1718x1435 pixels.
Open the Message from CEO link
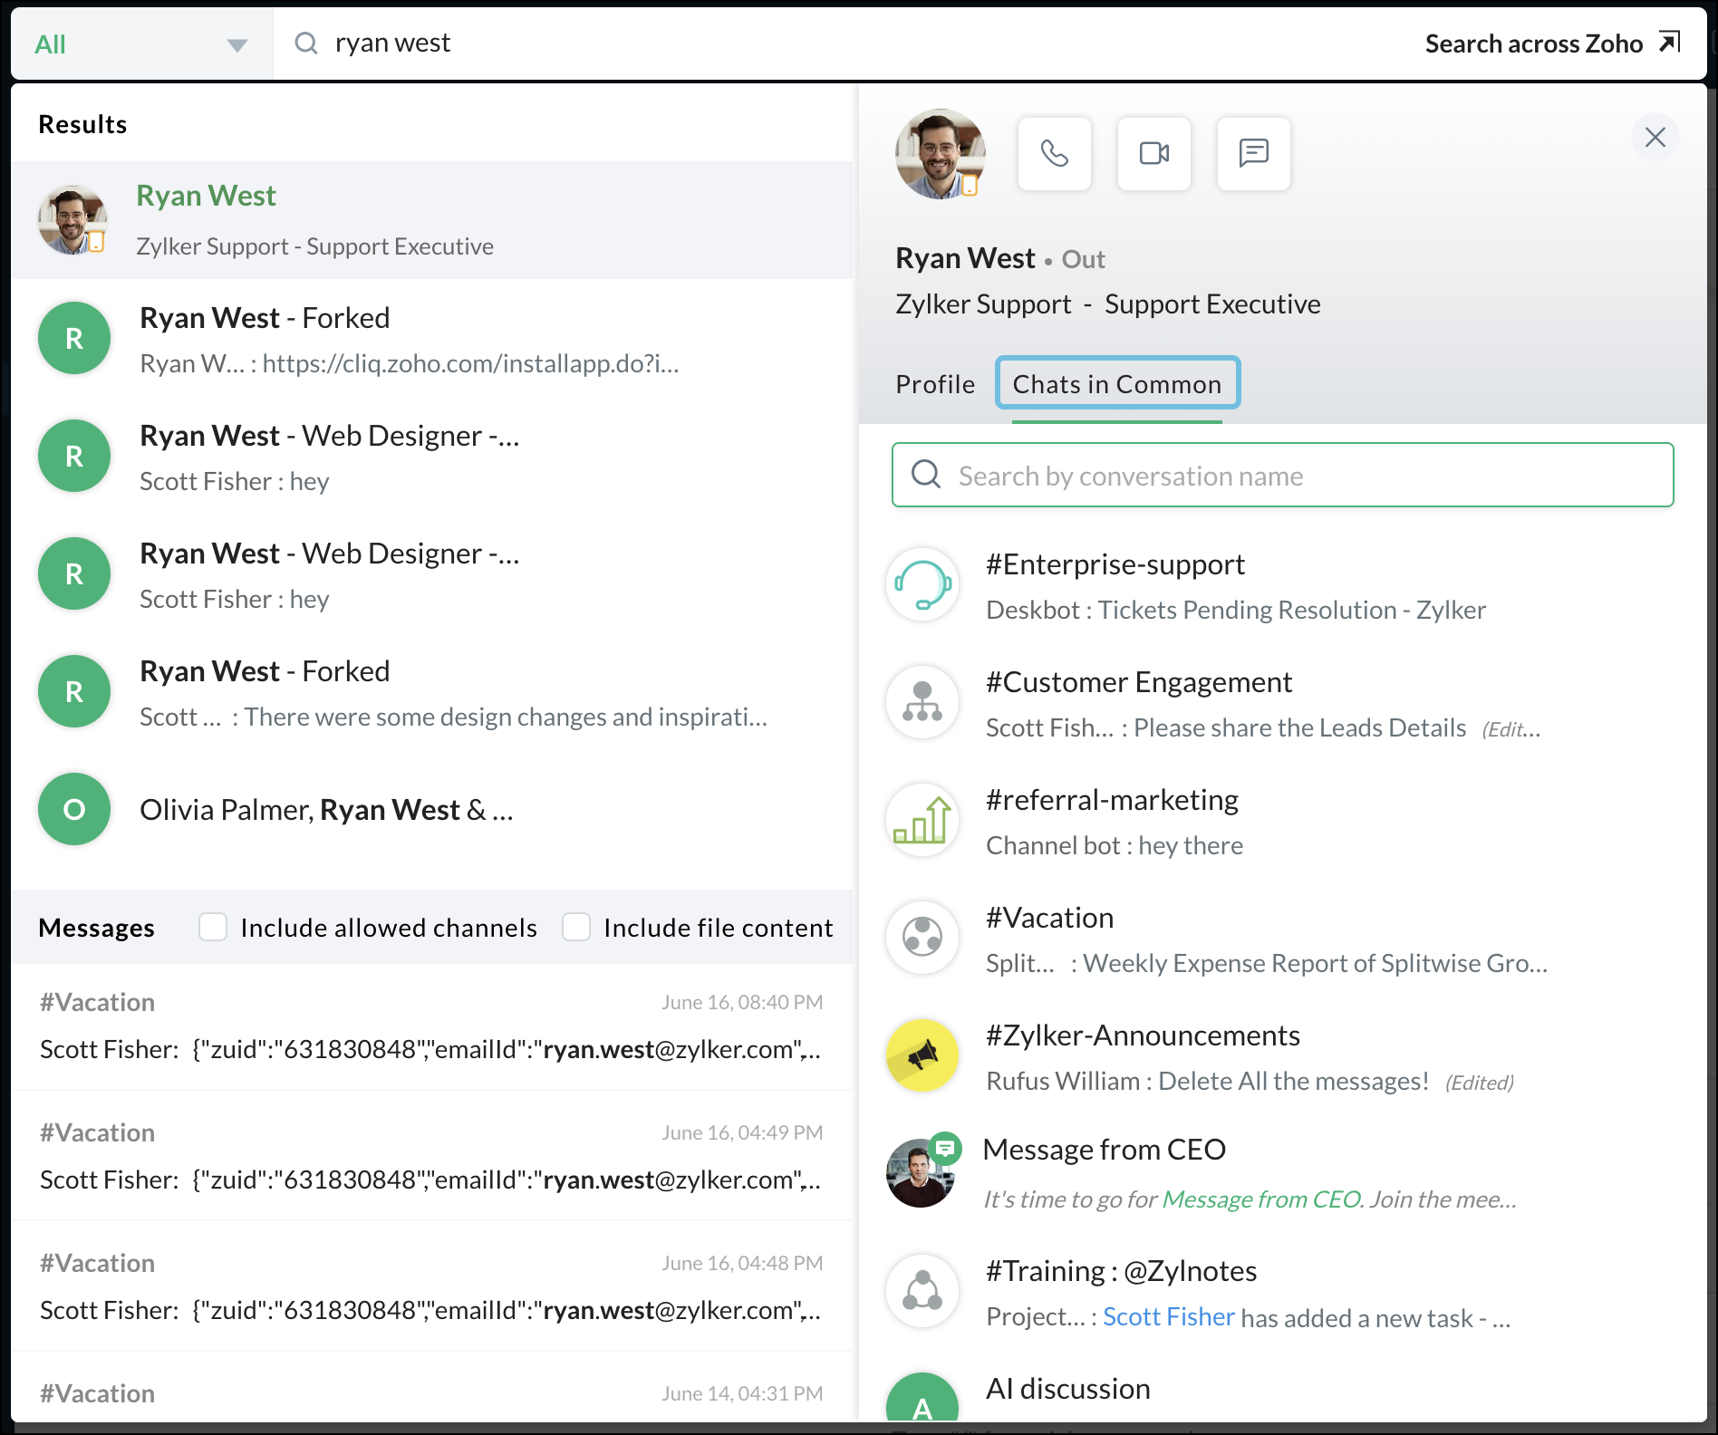pyautogui.click(x=1260, y=1199)
